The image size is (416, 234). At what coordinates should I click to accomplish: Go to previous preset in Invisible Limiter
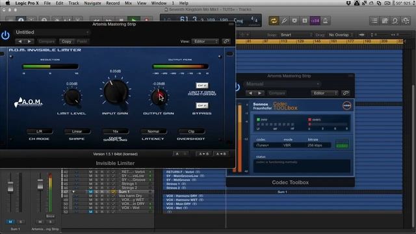20,42
